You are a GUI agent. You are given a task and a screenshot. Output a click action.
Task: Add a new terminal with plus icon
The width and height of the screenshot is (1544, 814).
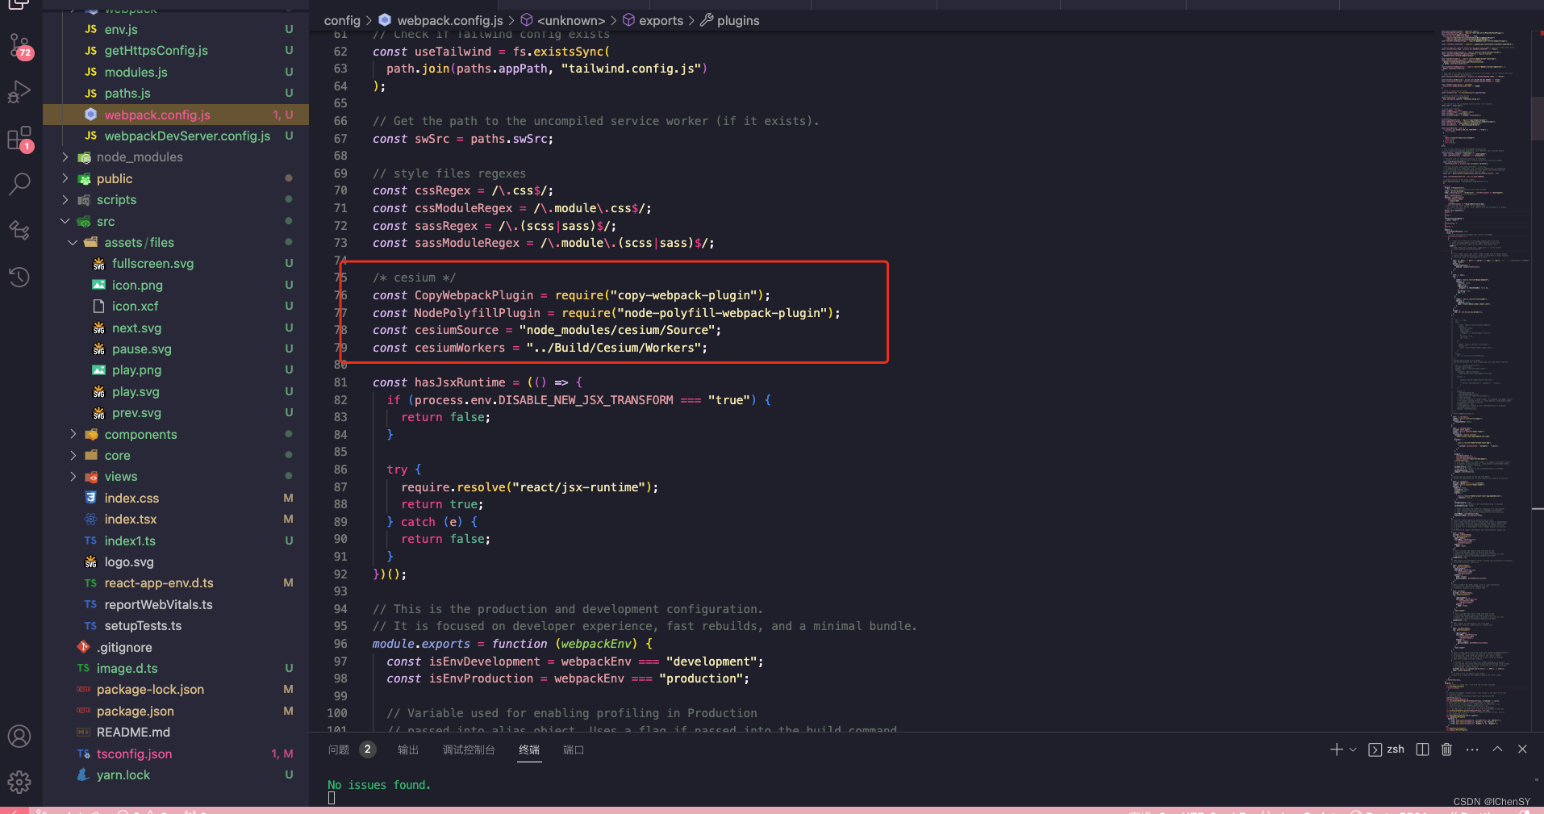(x=1336, y=749)
